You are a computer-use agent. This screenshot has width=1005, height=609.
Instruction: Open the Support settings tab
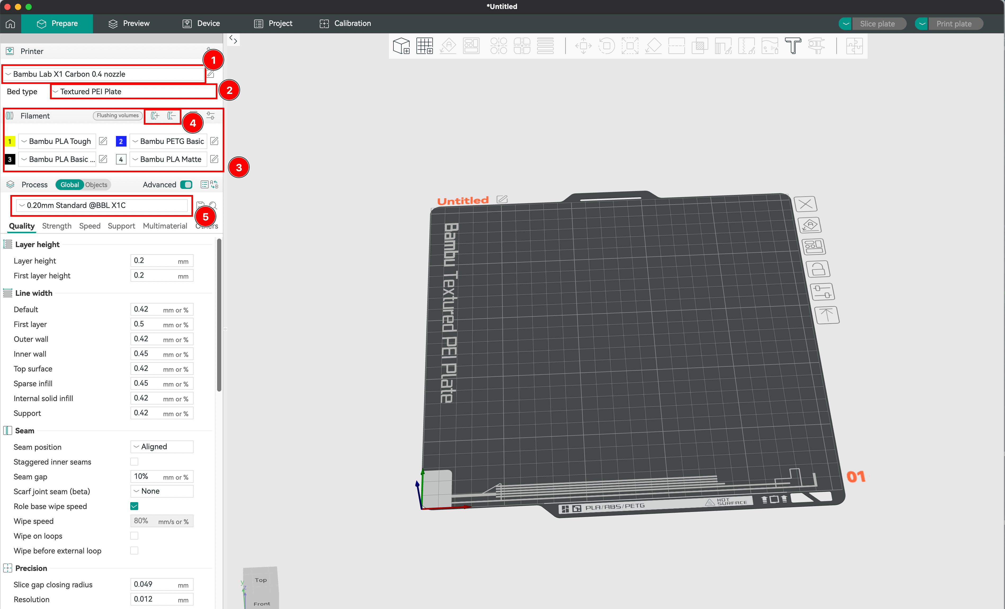click(121, 226)
